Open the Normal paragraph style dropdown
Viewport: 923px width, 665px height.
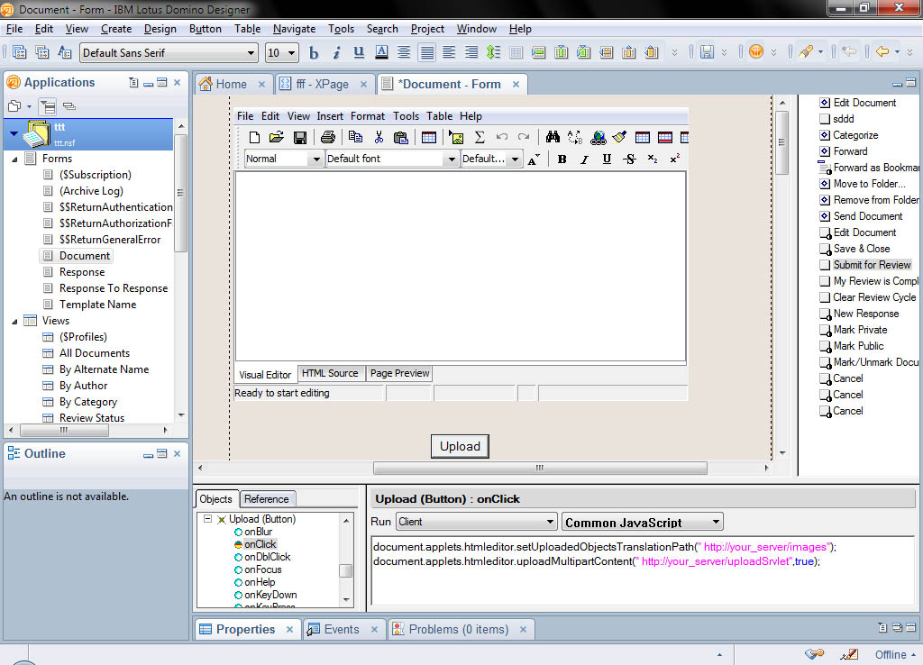point(316,159)
